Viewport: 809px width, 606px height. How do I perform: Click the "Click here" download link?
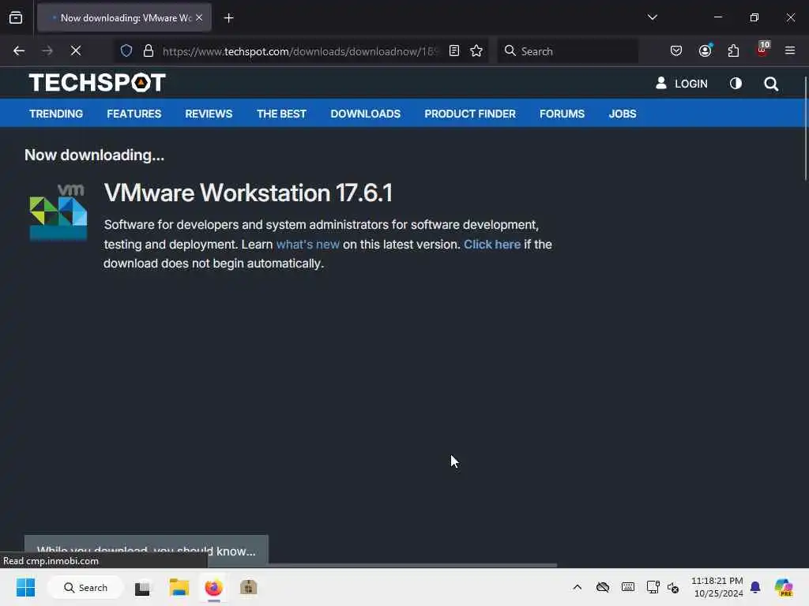492,245
